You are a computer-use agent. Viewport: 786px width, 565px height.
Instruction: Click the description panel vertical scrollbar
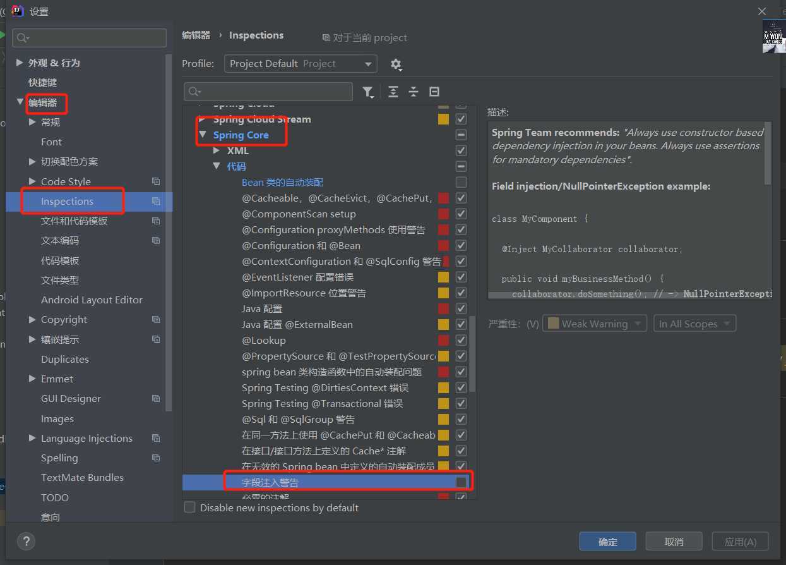pyautogui.click(x=768, y=154)
